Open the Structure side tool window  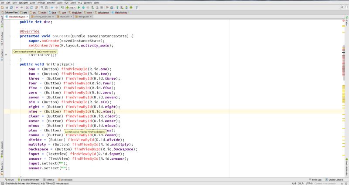[x=2, y=39]
